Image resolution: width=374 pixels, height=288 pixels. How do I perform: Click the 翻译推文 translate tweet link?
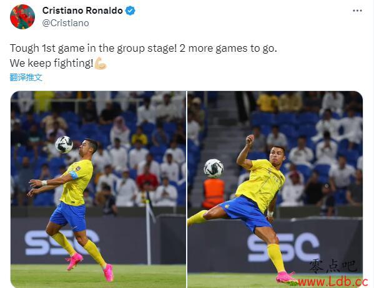pos(26,77)
